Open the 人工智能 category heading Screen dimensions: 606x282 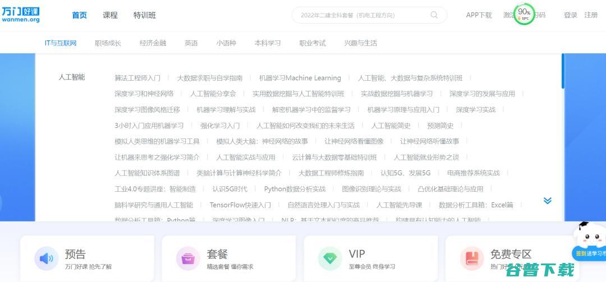pos(71,77)
